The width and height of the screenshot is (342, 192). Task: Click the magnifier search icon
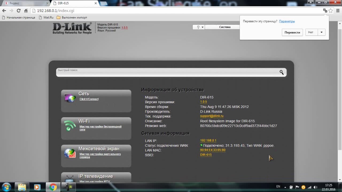(282, 72)
